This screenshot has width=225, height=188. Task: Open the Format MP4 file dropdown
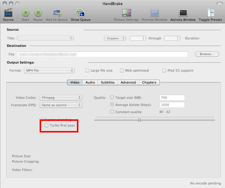click(49, 70)
